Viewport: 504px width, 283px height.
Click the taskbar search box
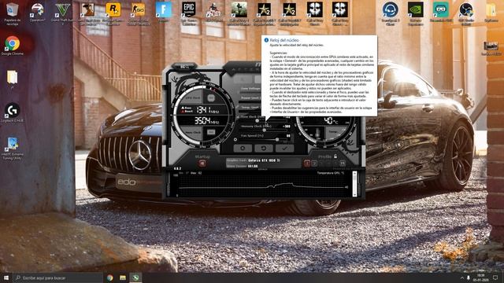pos(57,277)
